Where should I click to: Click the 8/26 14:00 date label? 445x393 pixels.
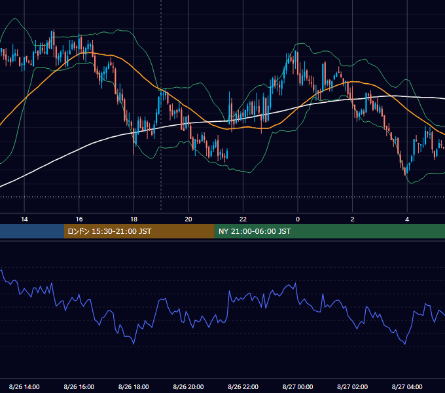(24, 386)
